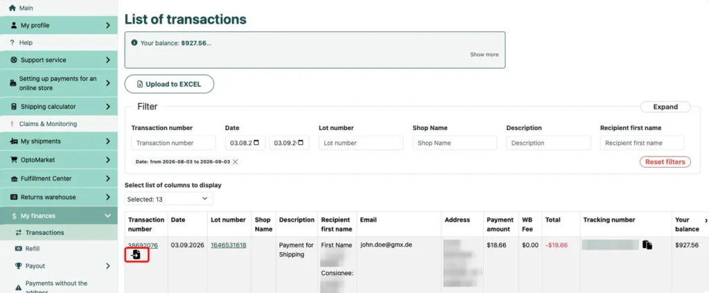Viewport: 709px width, 293px height.
Task: Click the end date 03.09 field
Action: [289, 143]
